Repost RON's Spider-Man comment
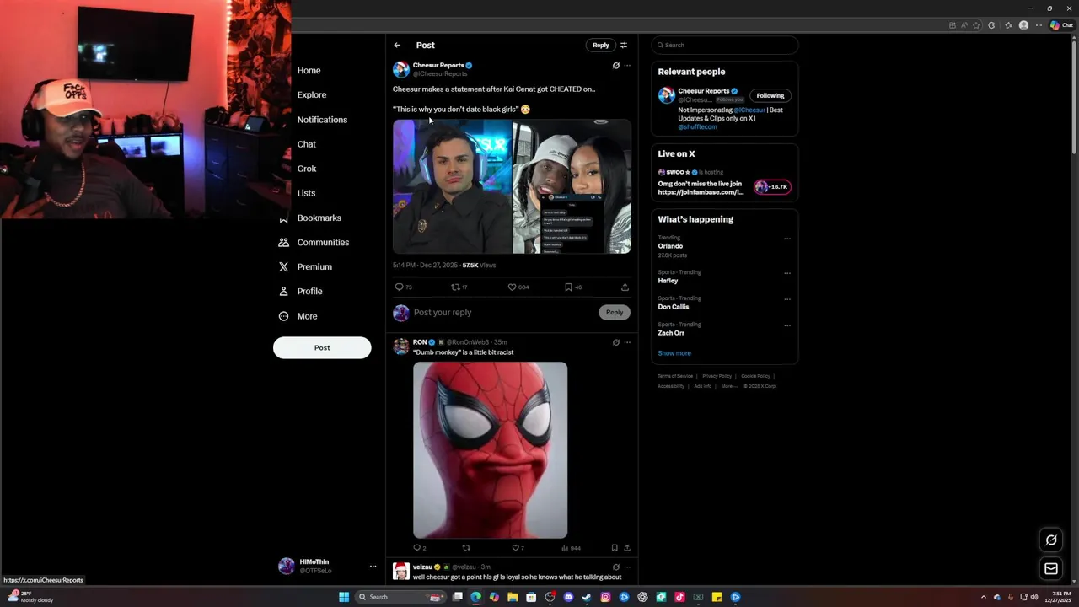1079x607 pixels. pyautogui.click(x=466, y=548)
